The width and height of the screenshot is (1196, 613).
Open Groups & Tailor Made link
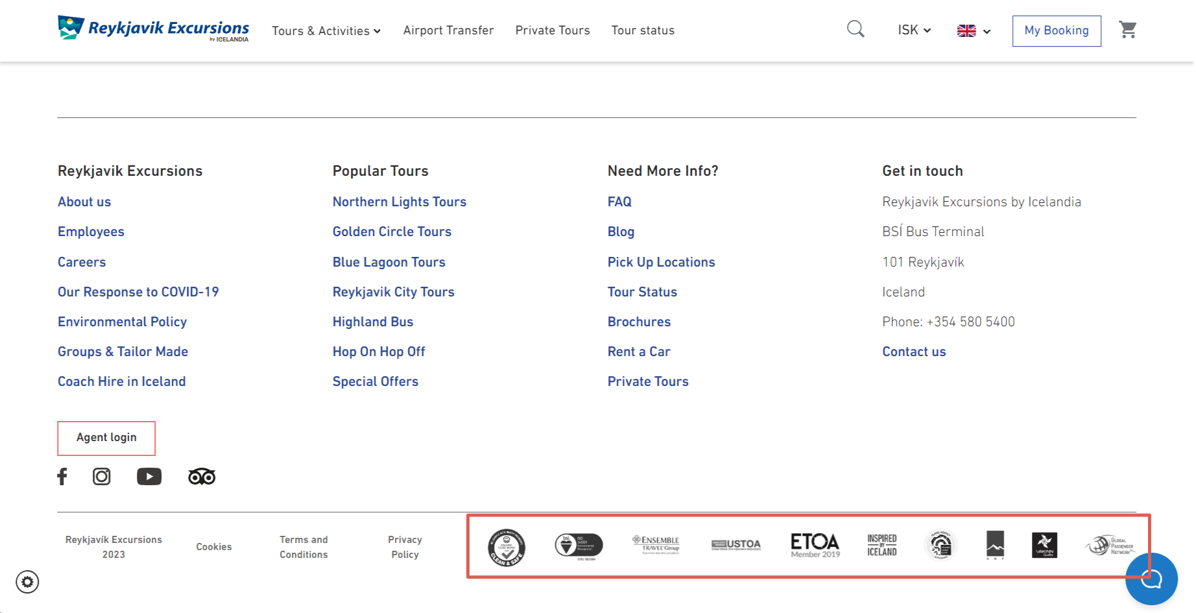pyautogui.click(x=123, y=352)
